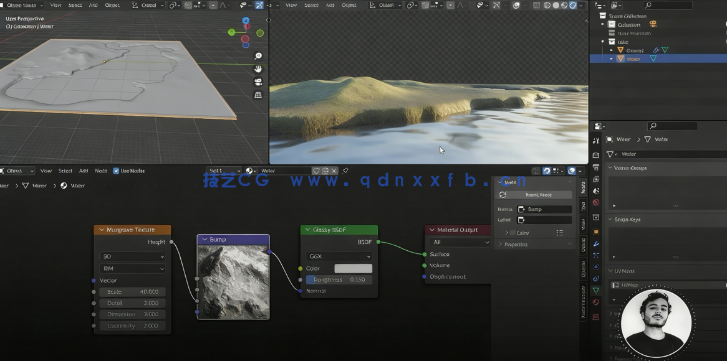This screenshot has width=727, height=361.
Task: Click the zoom magnifier icon beside the viewport
Action: [x=258, y=55]
